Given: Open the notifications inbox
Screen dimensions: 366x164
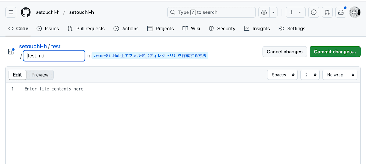Looking at the screenshot, I should point(341,12).
